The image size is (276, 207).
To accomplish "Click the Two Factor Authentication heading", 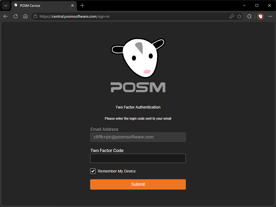I will pyautogui.click(x=138, y=107).
